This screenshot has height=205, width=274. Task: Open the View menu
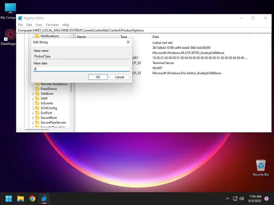tap(39, 25)
